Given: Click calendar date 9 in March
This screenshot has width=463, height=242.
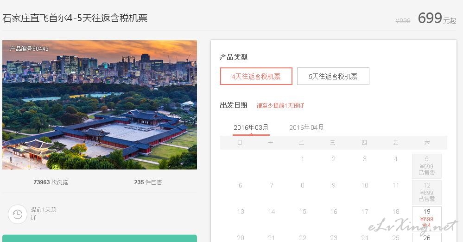Looking at the screenshot, I should pyautogui.click(x=334, y=185).
